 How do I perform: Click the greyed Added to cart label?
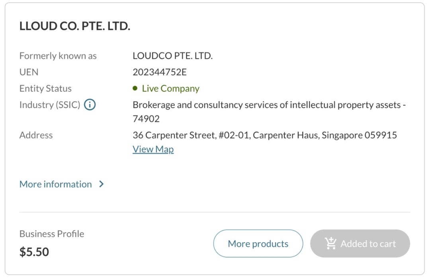pyautogui.click(x=368, y=244)
